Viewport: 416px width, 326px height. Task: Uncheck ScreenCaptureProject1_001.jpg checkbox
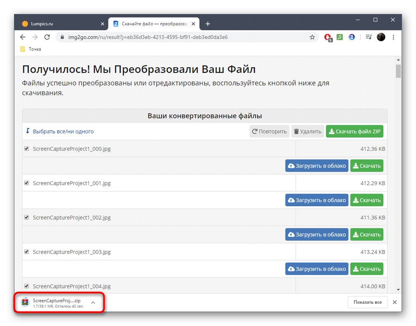pos(27,183)
